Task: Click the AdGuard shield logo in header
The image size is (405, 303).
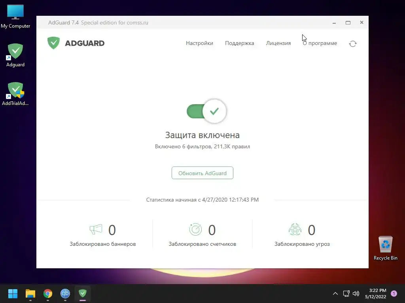Action: (53, 43)
